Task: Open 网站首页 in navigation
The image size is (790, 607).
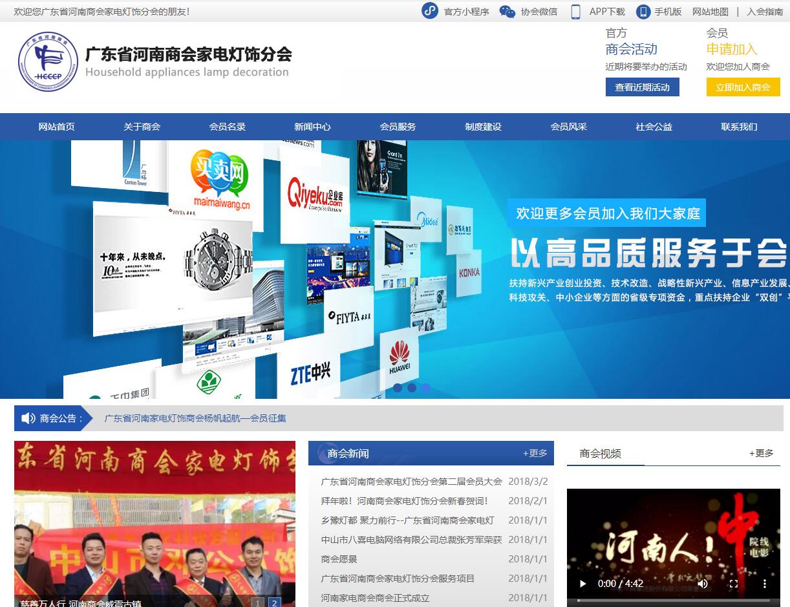Action: [56, 127]
